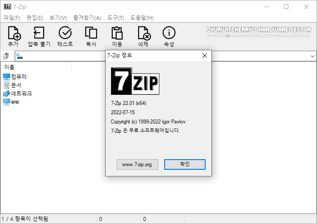Click the 삭제 (Delete) toolbar icon
Image resolution: width=317 pixels, height=224 pixels.
[144, 33]
